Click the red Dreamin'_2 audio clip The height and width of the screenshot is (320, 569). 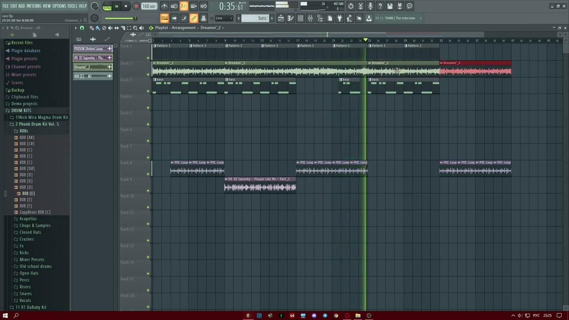point(476,68)
